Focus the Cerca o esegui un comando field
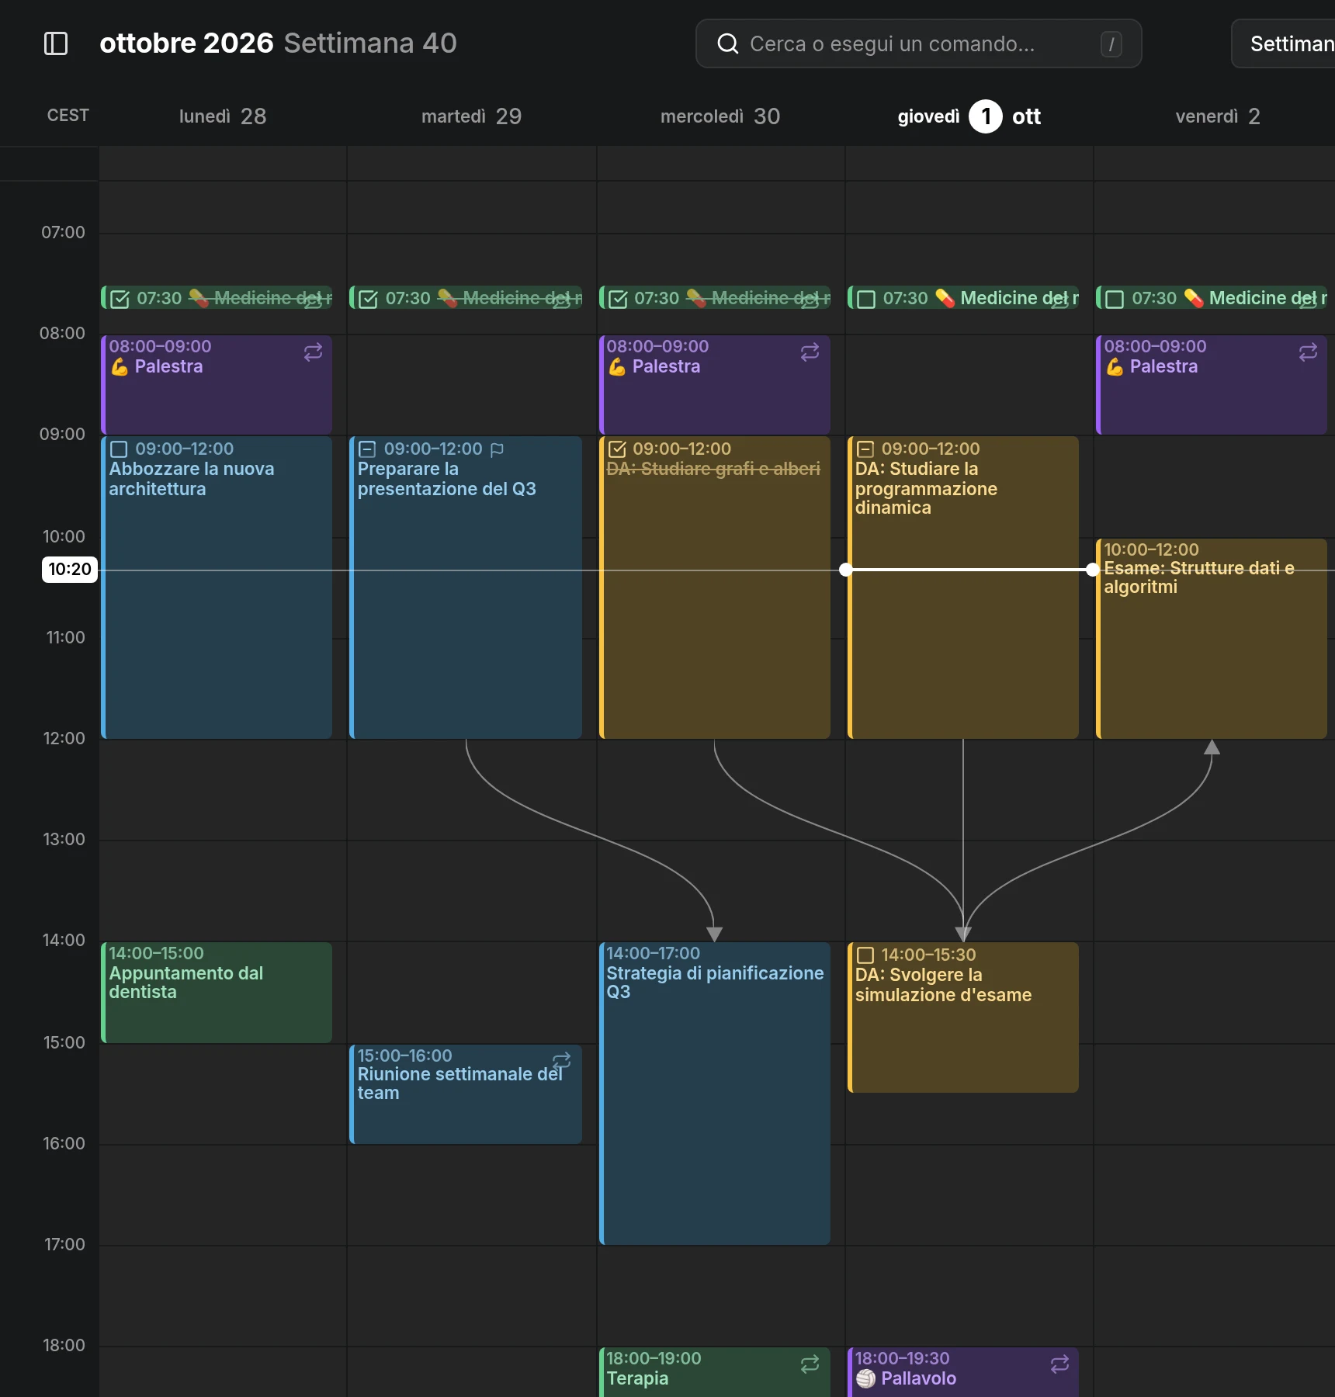1335x1397 pixels. [x=918, y=44]
